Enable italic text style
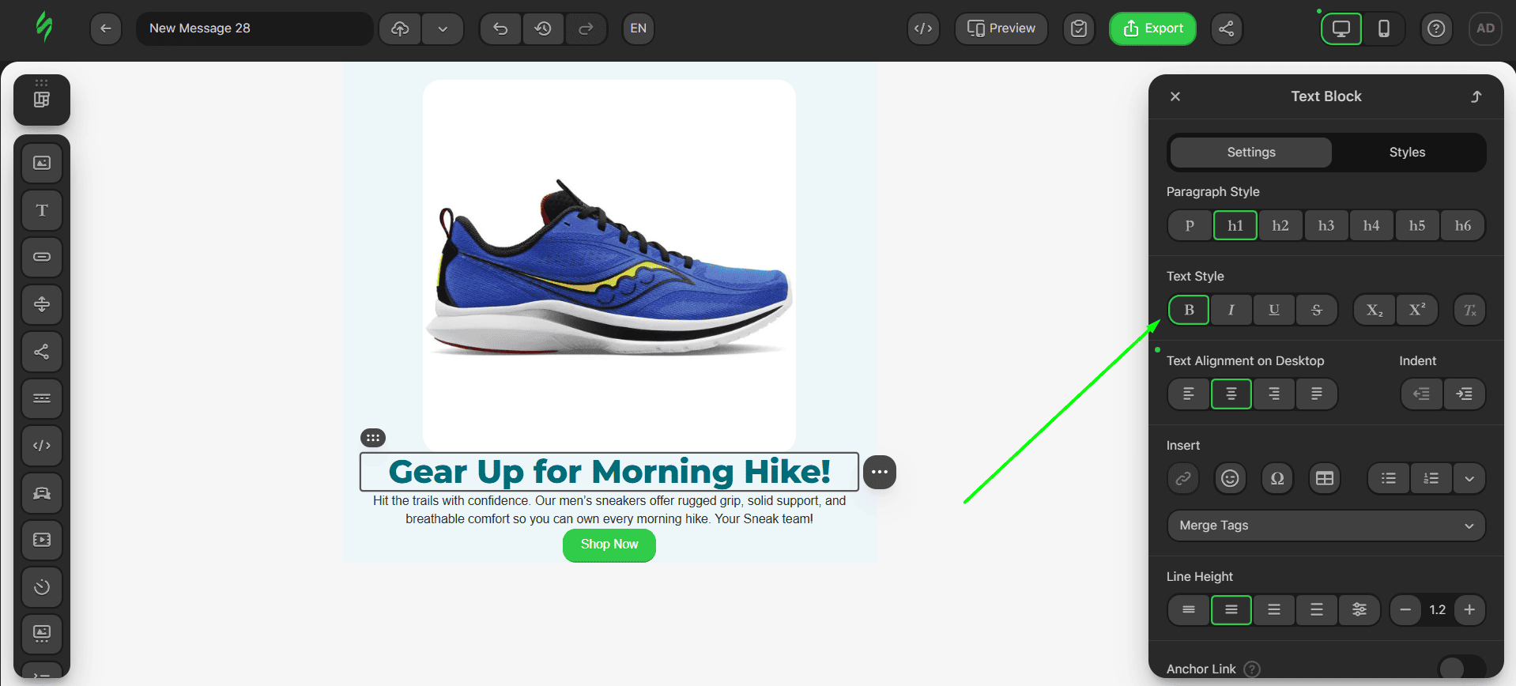 [1231, 310]
